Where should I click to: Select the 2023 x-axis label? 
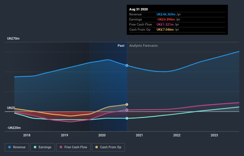pyautogui.click(x=214, y=135)
